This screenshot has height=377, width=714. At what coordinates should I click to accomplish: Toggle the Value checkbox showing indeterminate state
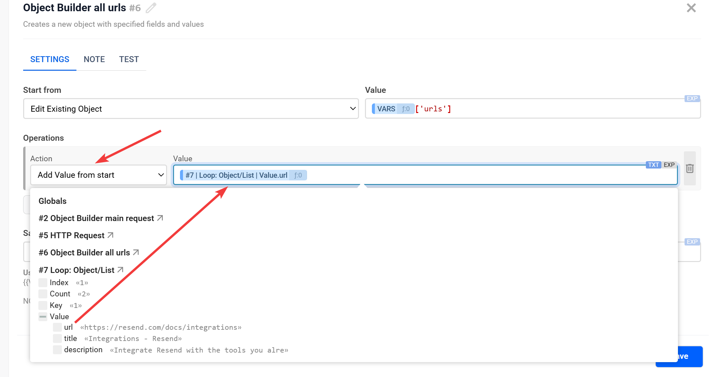[42, 317]
